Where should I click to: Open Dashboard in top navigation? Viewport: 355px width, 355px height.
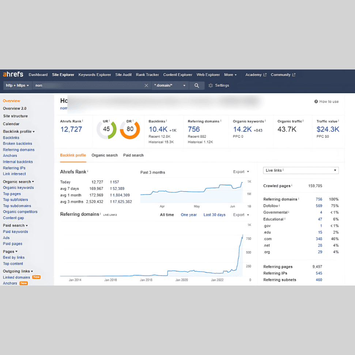coord(38,75)
